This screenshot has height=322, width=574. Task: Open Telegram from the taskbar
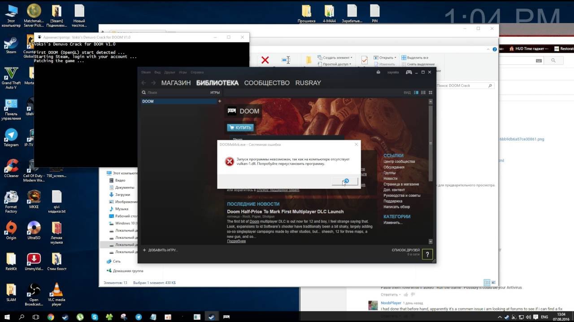[139, 317]
